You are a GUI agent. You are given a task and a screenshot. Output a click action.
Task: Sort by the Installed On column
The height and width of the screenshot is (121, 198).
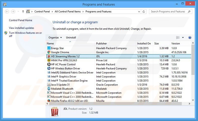pos(144,43)
